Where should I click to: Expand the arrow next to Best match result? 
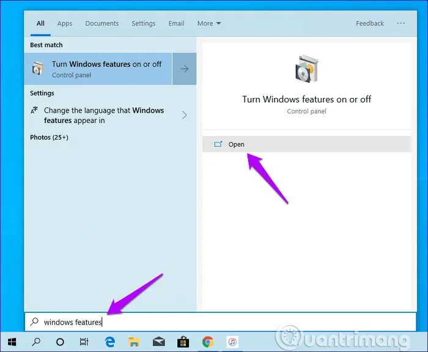coord(184,69)
